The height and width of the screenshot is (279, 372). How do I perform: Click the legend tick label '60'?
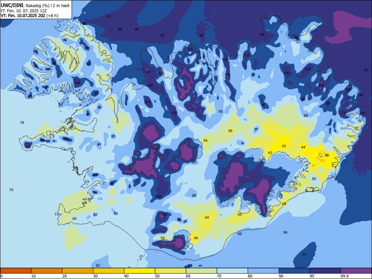[188, 276]
